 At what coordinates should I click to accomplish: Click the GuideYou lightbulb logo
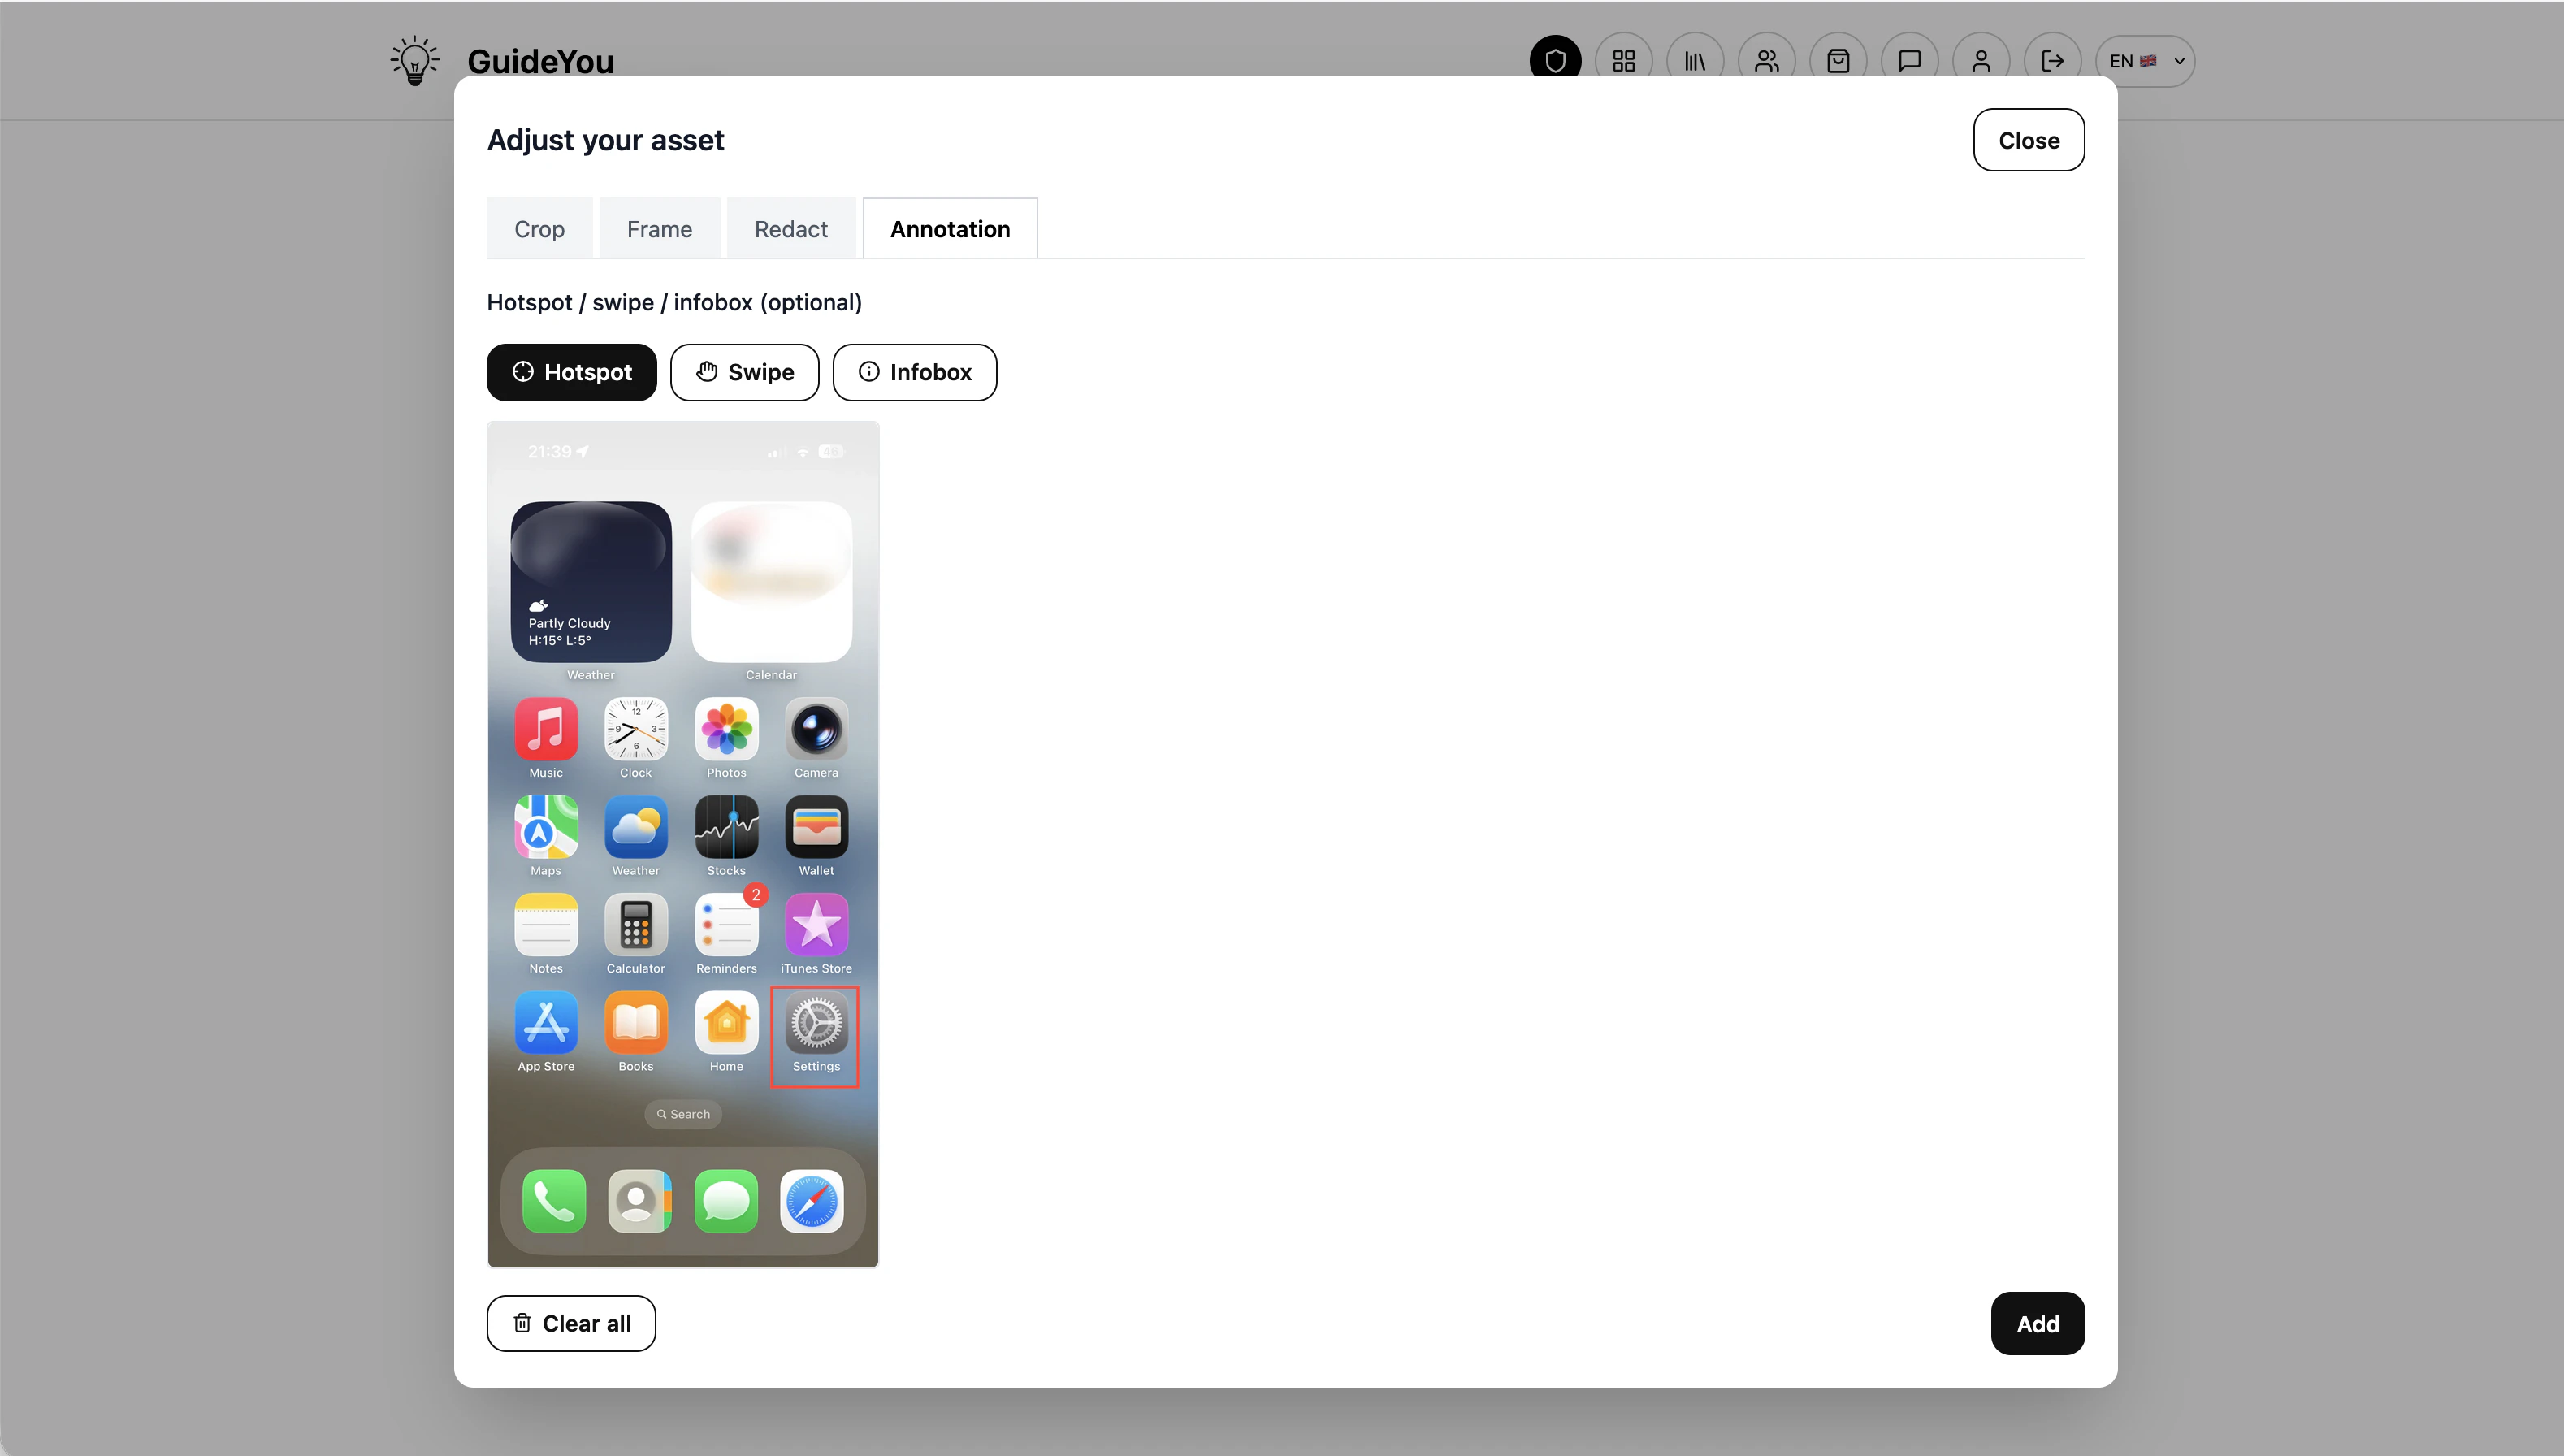click(415, 61)
